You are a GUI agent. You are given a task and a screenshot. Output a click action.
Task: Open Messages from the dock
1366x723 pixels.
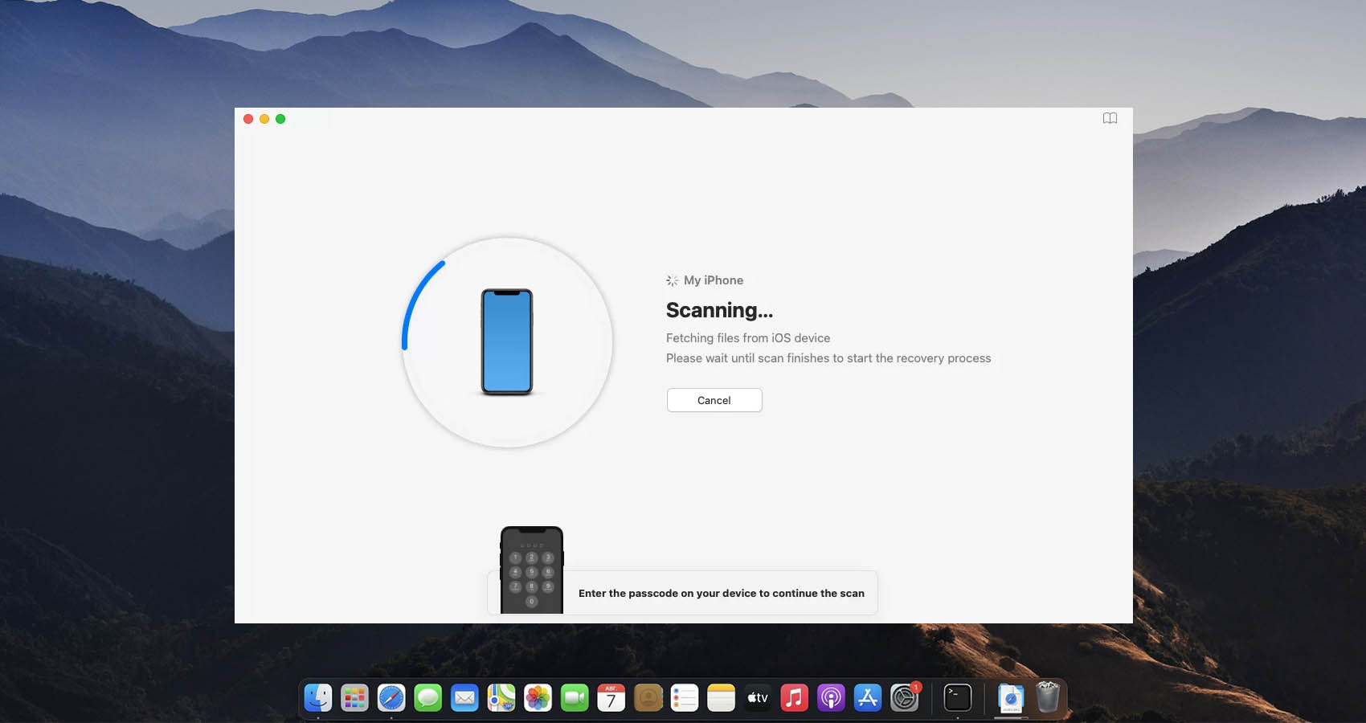click(427, 697)
